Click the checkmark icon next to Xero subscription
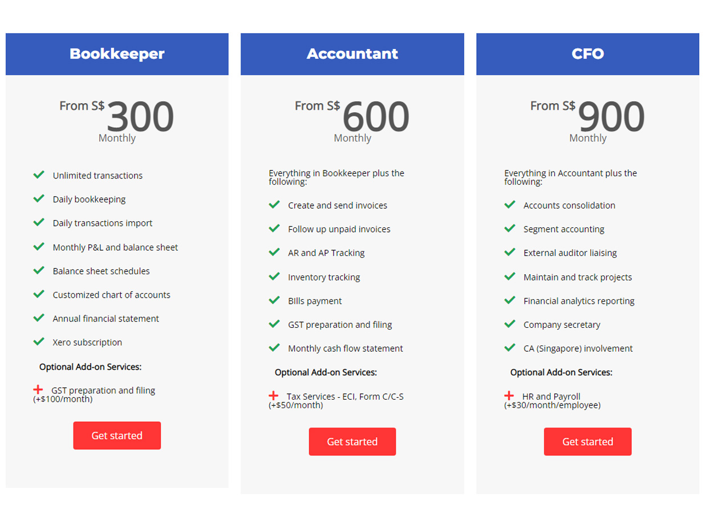This screenshot has height=529, width=706. pos(39,341)
